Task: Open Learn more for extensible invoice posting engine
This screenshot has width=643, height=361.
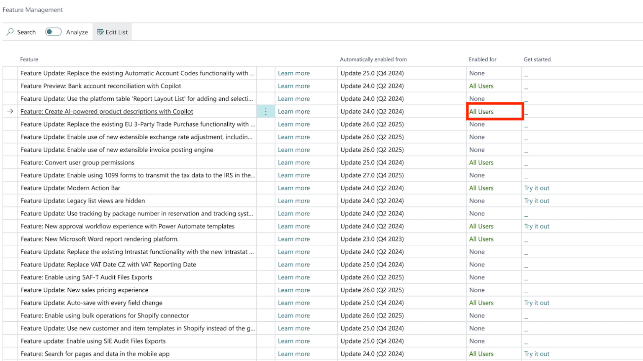Action: (x=294, y=150)
